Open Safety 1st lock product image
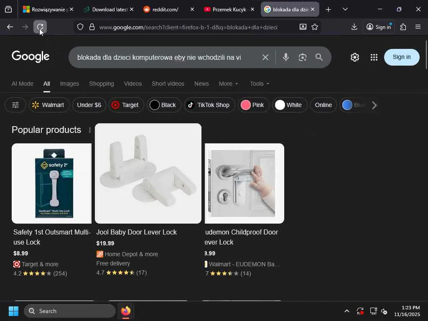 click(51, 183)
